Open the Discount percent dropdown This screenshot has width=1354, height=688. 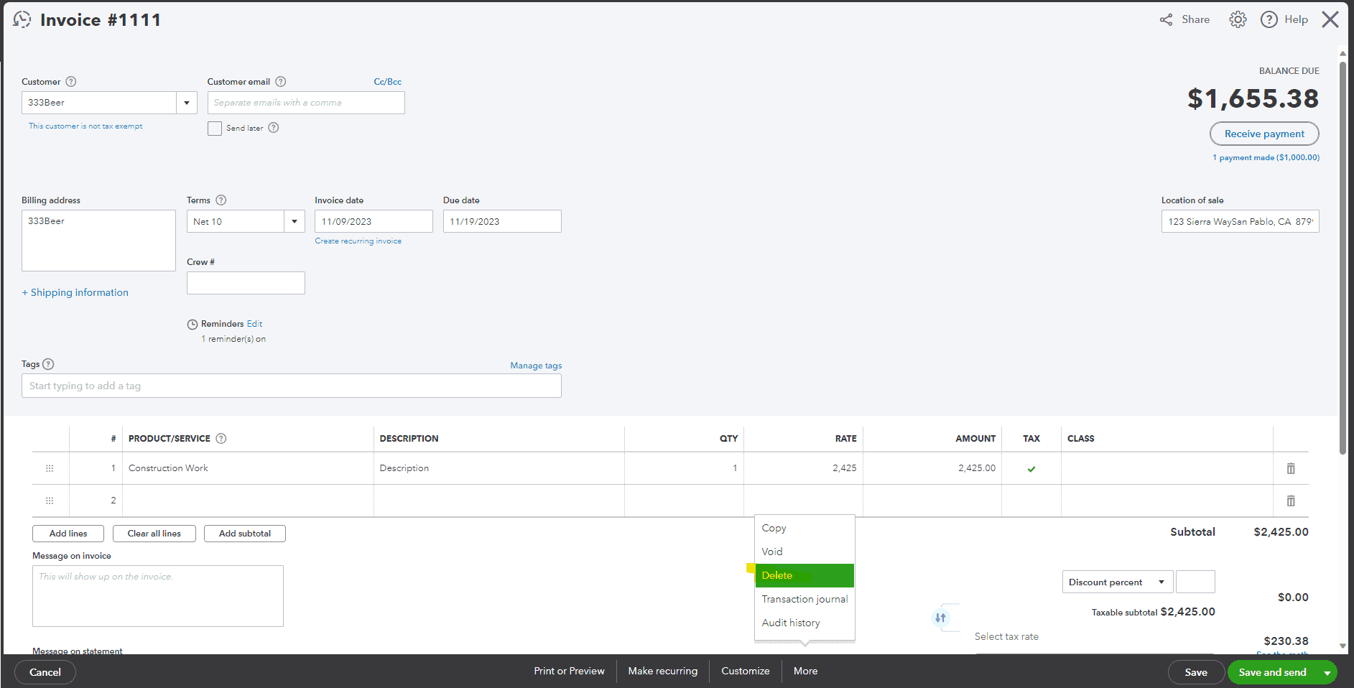(1160, 582)
